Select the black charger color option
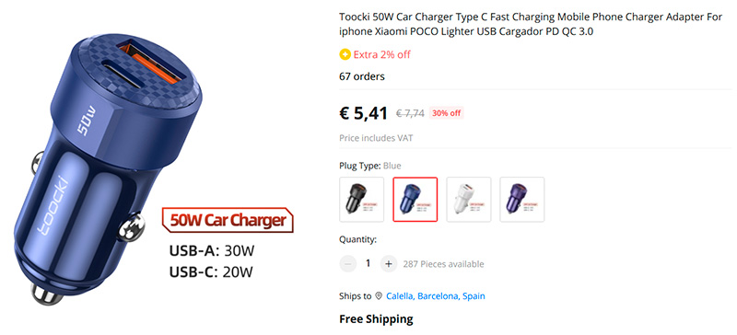Viewport: 737px width, 335px height. click(x=361, y=199)
